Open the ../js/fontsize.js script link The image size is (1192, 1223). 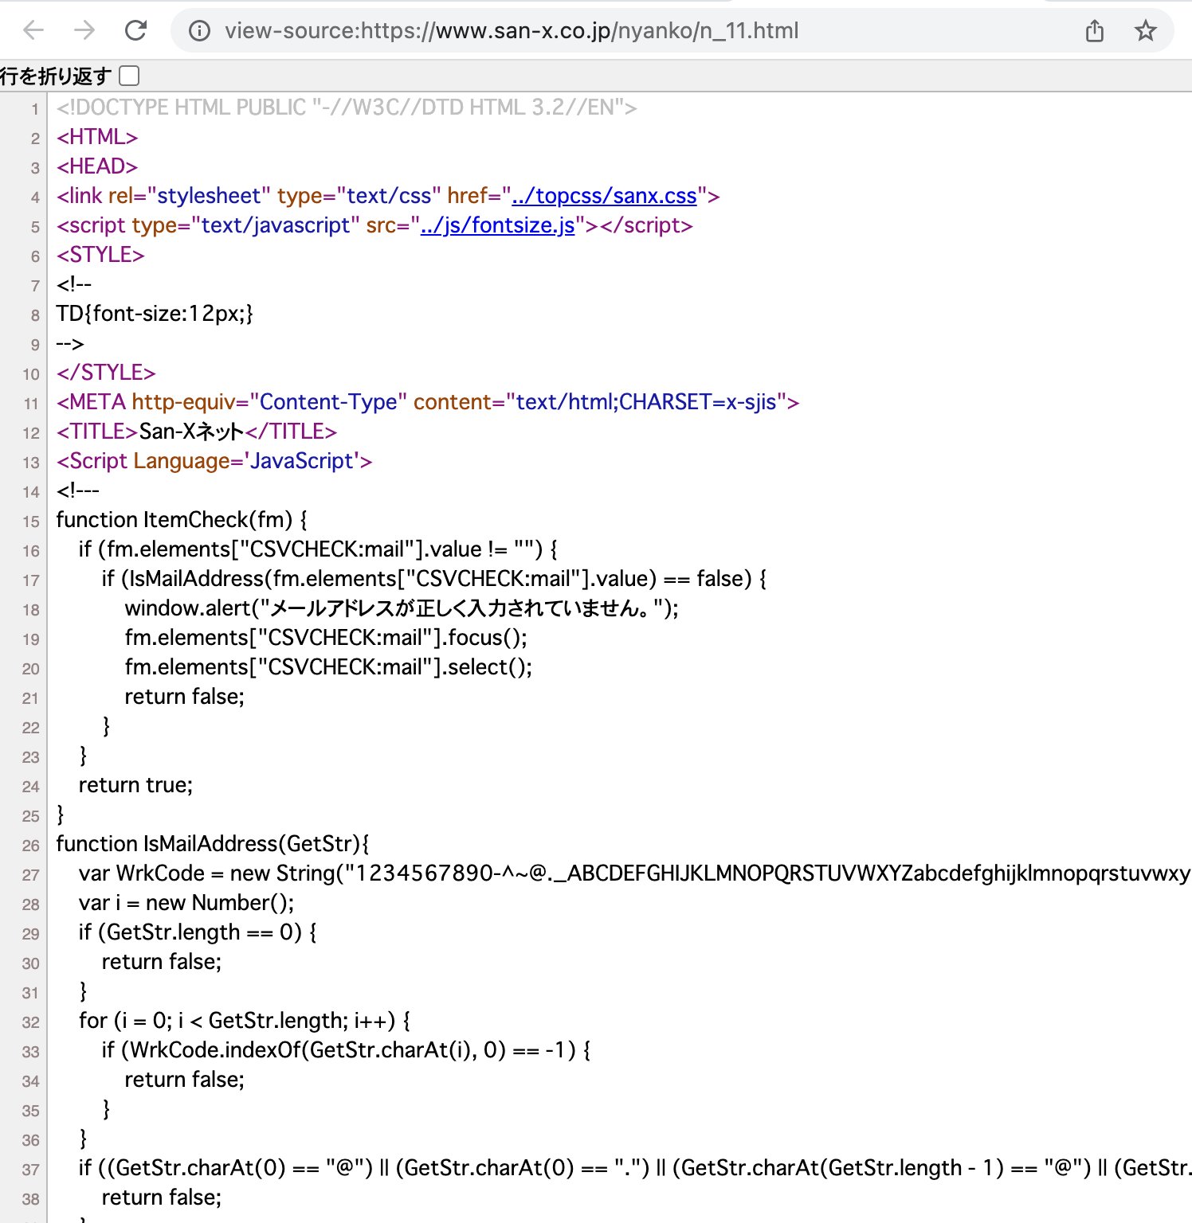pyautogui.click(x=497, y=225)
